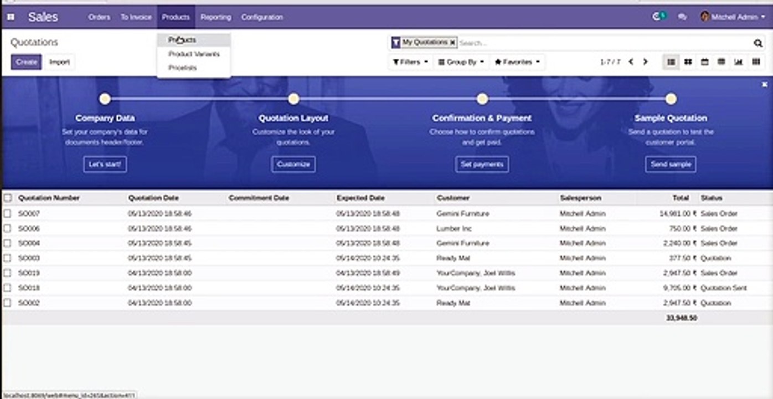Click the 14,981.00 ₹ total cell
This screenshot has height=399, width=773.
coord(678,213)
